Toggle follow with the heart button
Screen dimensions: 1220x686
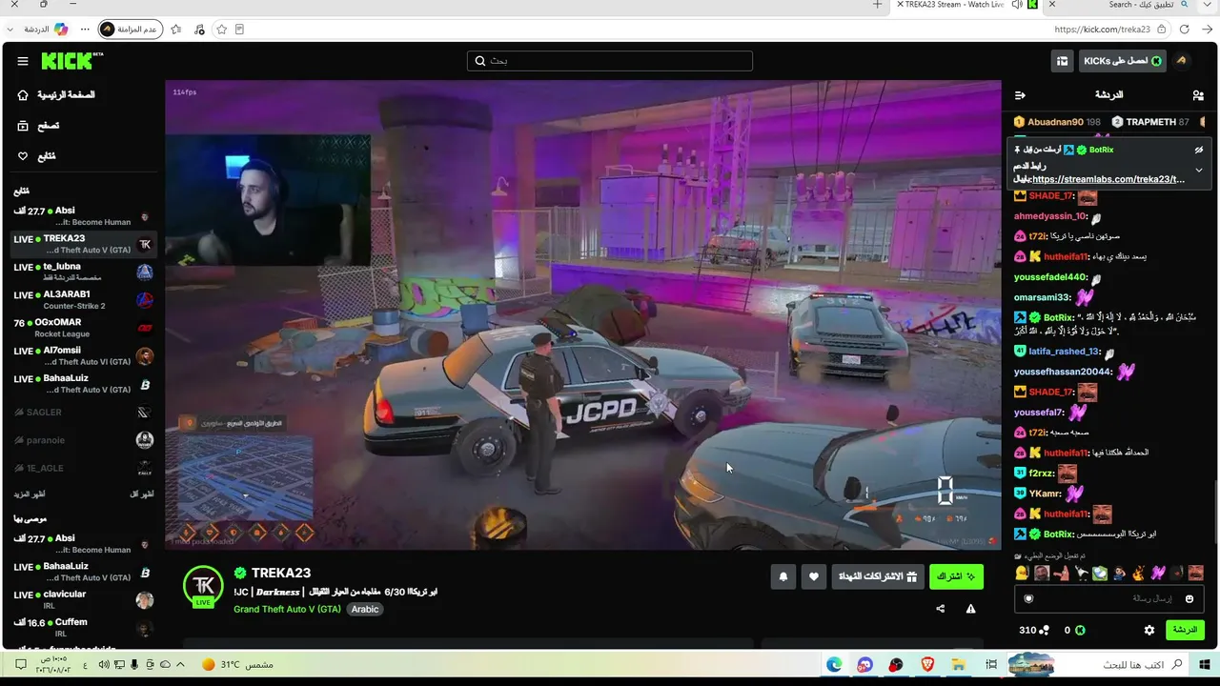(x=814, y=576)
